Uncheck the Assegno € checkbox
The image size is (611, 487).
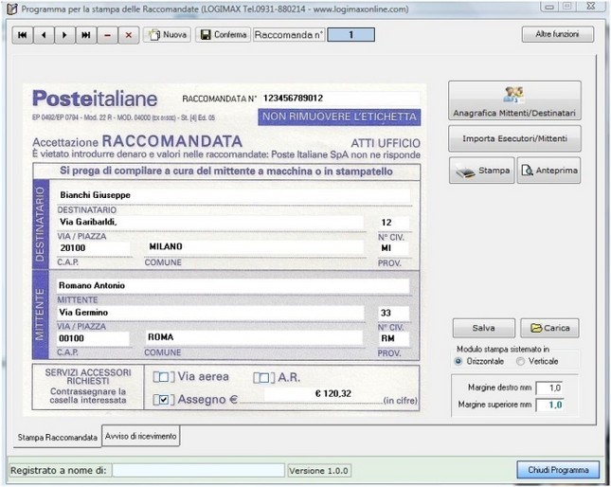(164, 400)
